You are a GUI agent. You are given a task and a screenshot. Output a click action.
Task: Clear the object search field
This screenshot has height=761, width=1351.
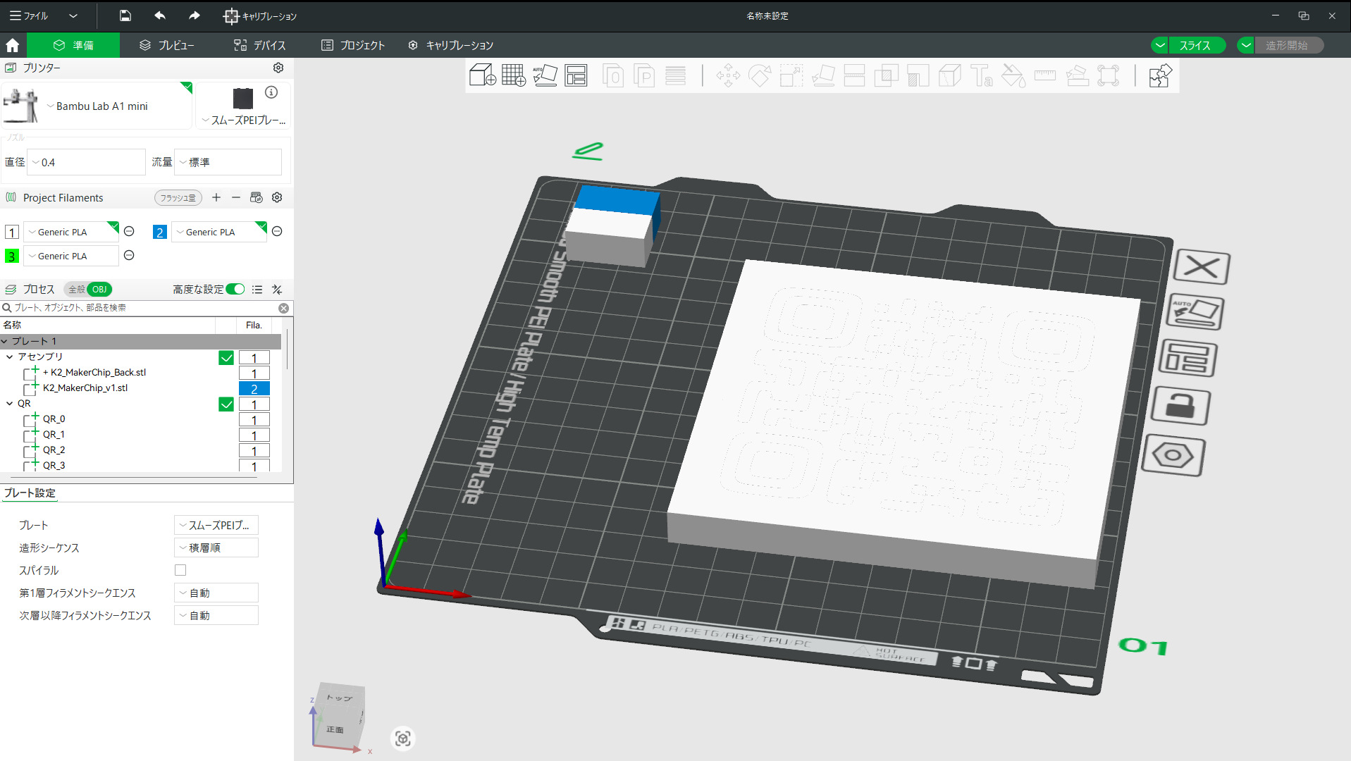(283, 308)
